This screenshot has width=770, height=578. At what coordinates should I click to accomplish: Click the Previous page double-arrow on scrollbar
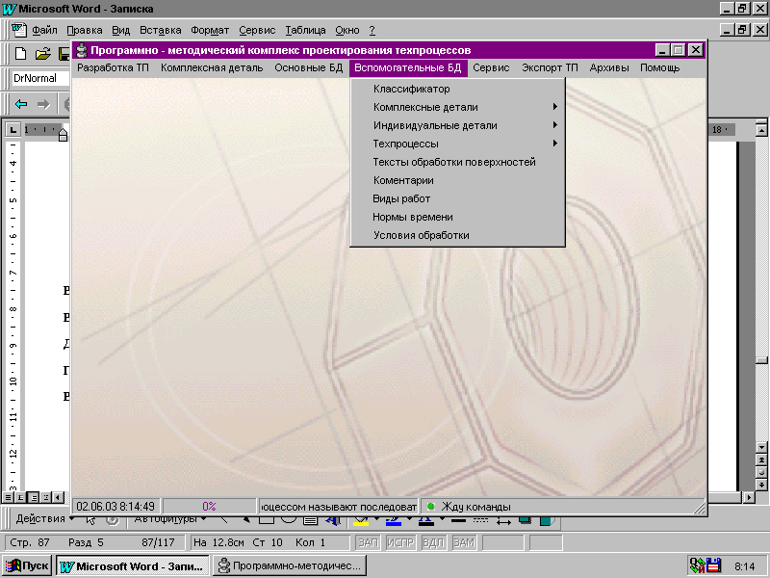point(761,460)
